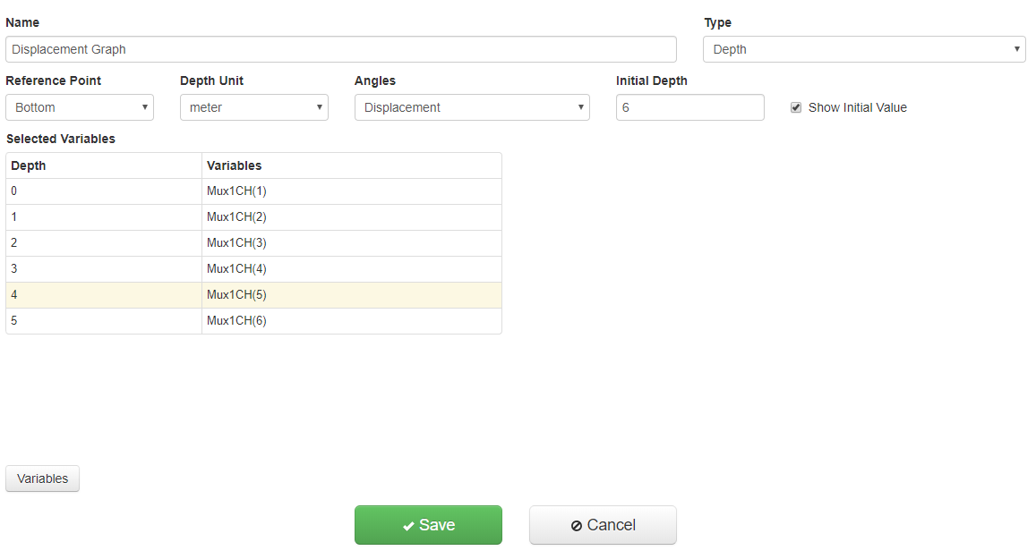Click the Initial Depth input field
Image resolution: width=1036 pixels, height=559 pixels.
click(x=689, y=107)
